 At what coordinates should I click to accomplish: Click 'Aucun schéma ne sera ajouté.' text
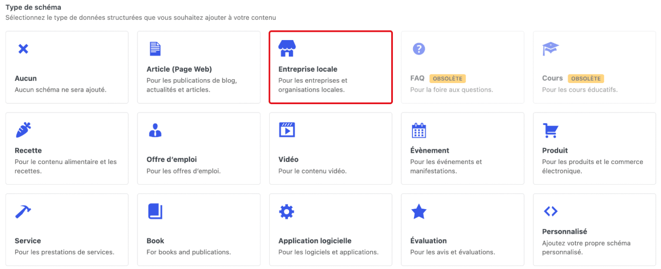pos(60,90)
